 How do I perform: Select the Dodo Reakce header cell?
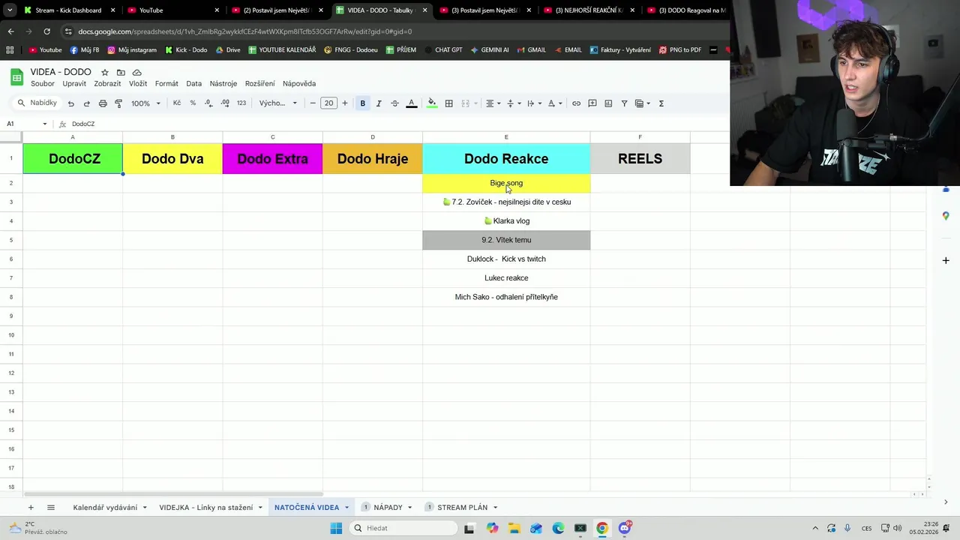pos(506,158)
